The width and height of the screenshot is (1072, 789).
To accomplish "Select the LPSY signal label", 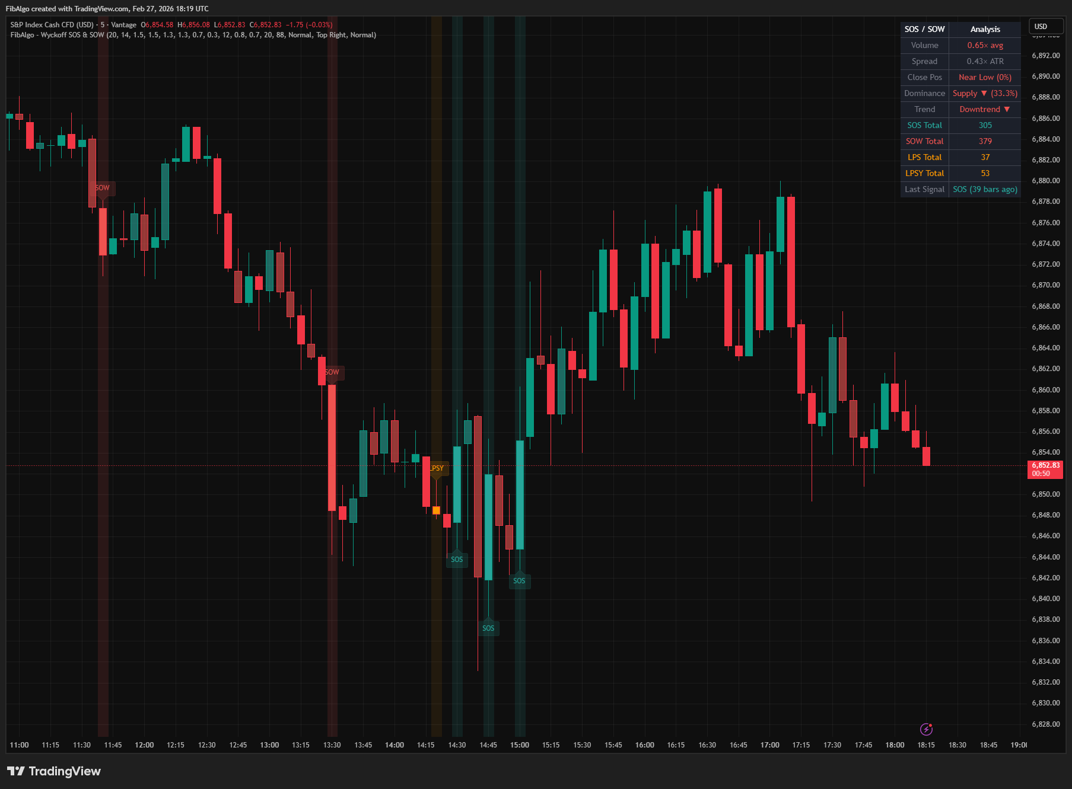I will click(437, 468).
